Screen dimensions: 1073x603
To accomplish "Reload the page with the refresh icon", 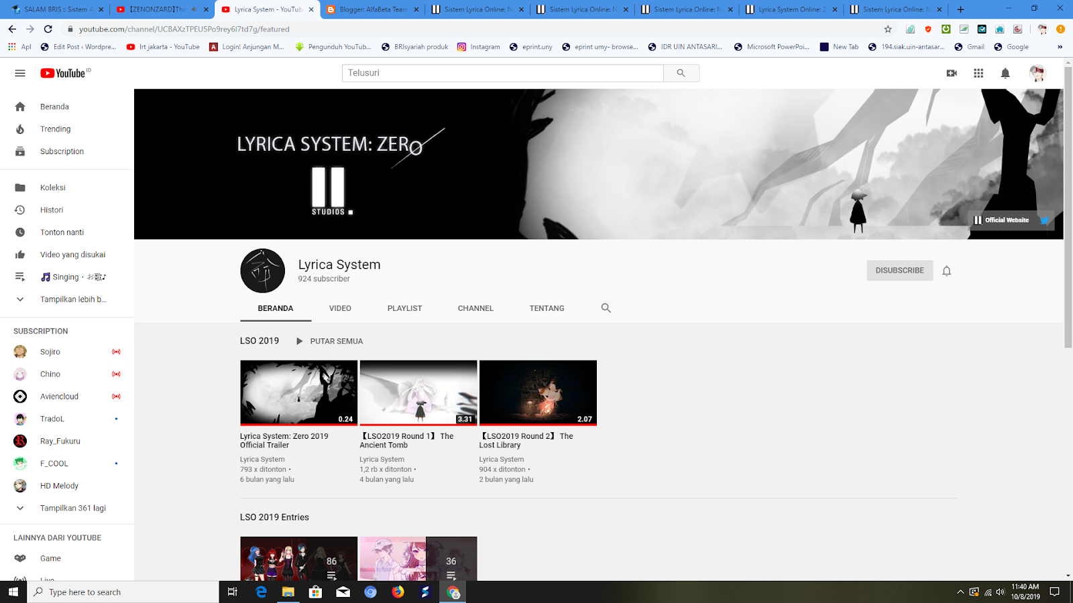I will click(48, 29).
